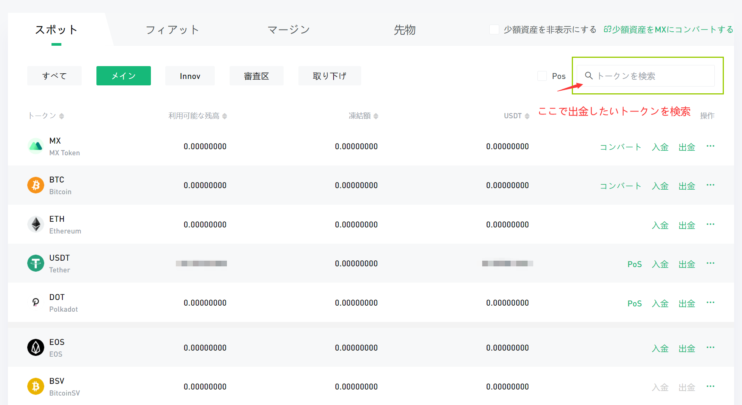
Task: Click the ETH Ethereum token name
Action: point(65,224)
